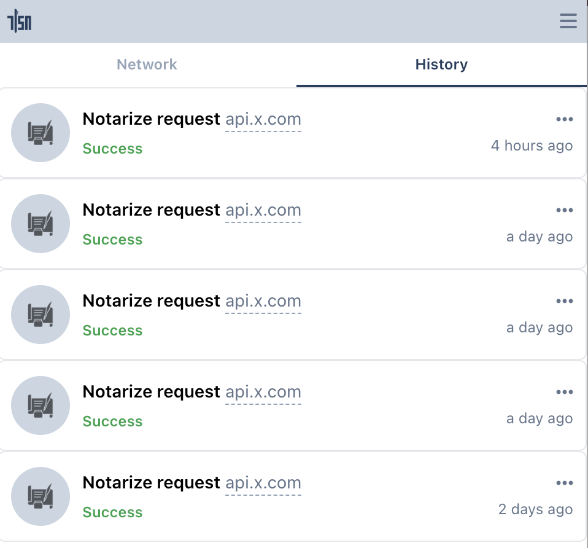Image resolution: width=588 pixels, height=548 pixels.
Task: Select the notary icon on bottom entry
Action: pyautogui.click(x=41, y=496)
